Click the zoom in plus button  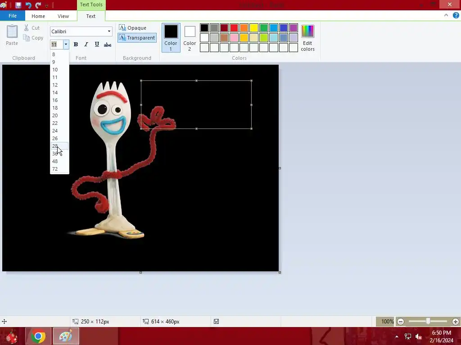tap(456, 322)
